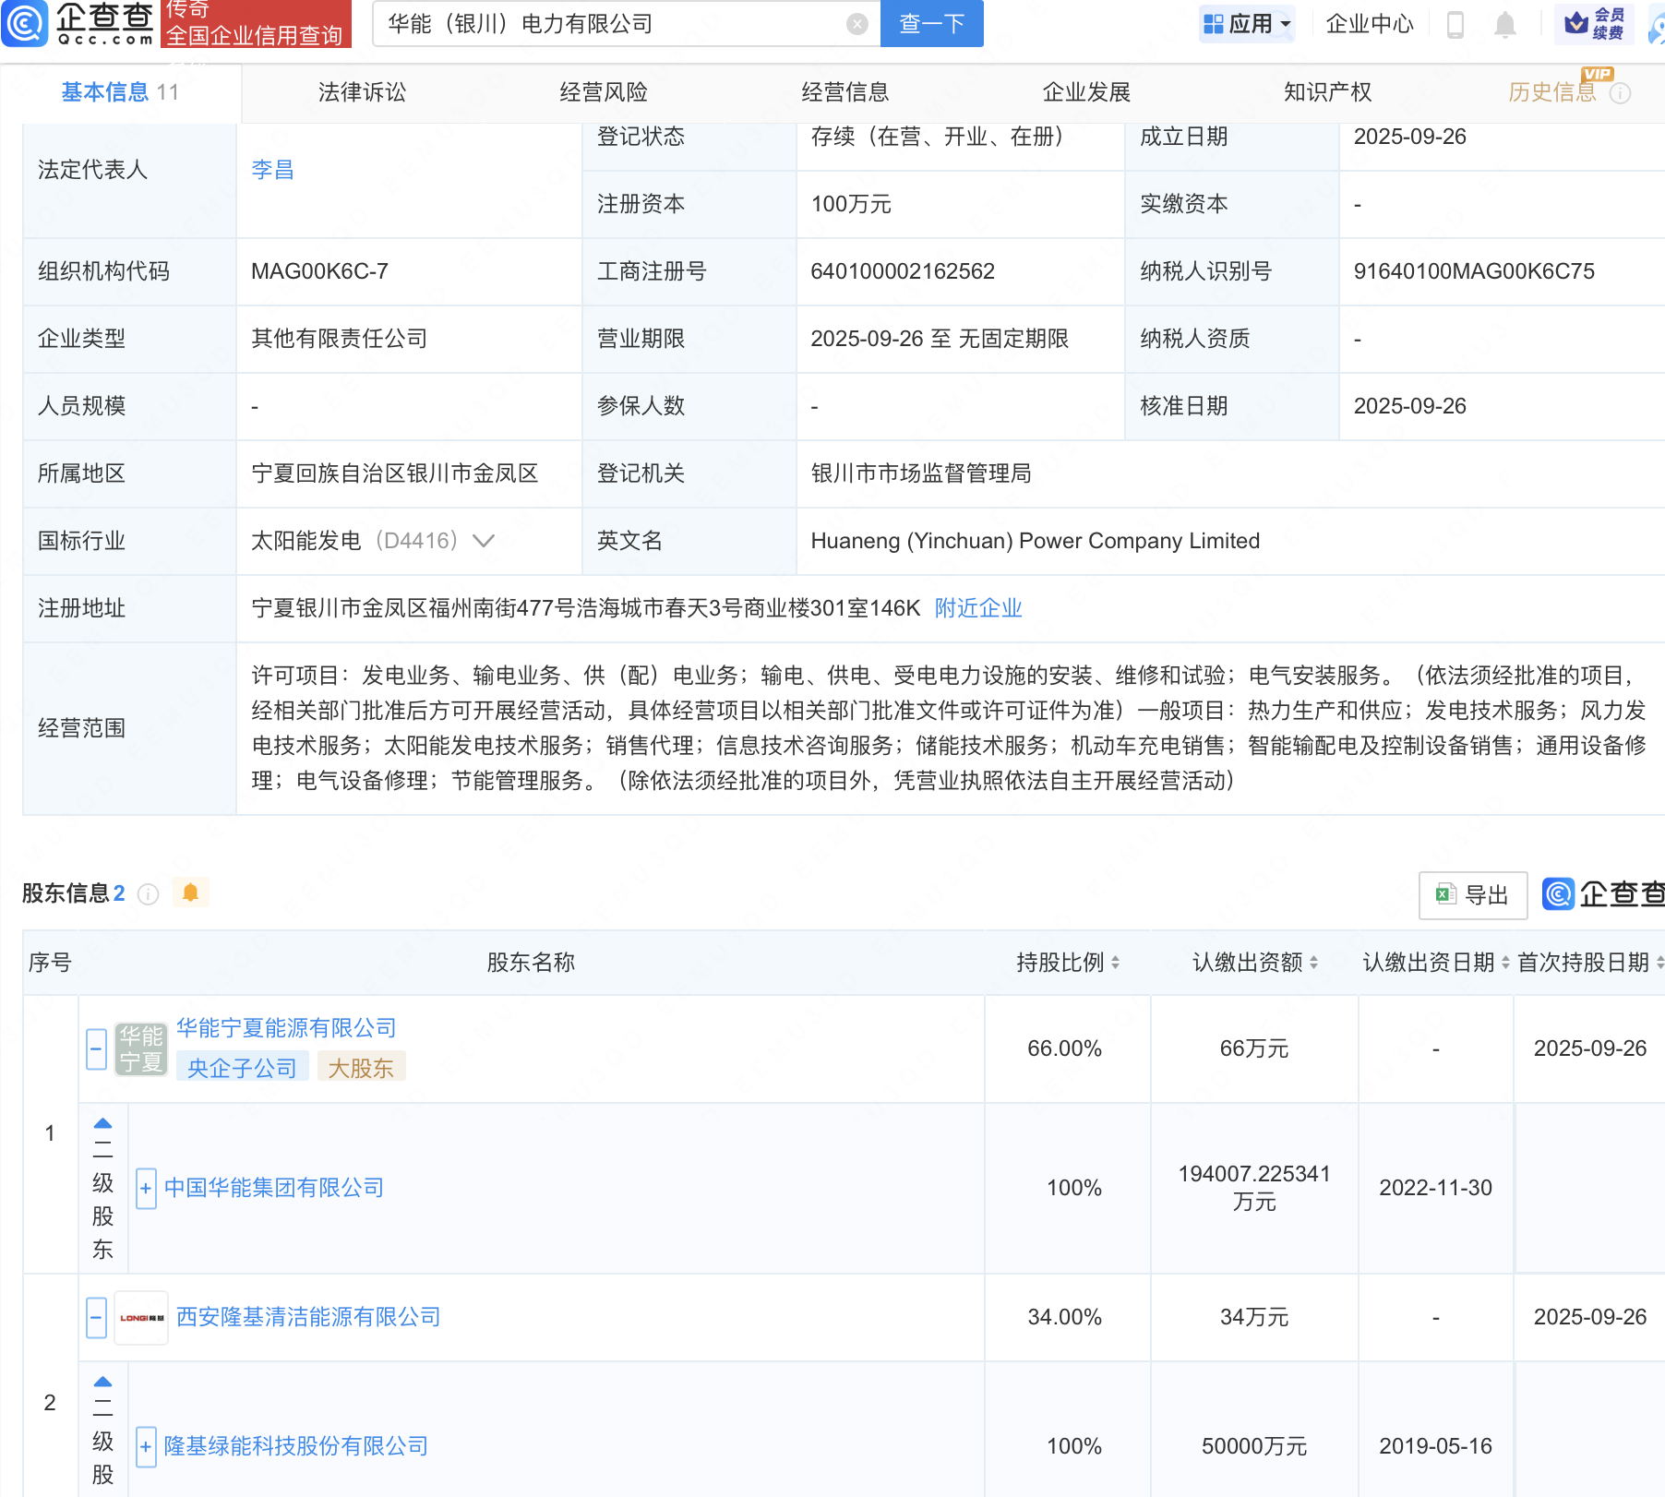This screenshot has width=1665, height=1497.
Task: Click the shareholder alert bell icon
Action: 190,892
